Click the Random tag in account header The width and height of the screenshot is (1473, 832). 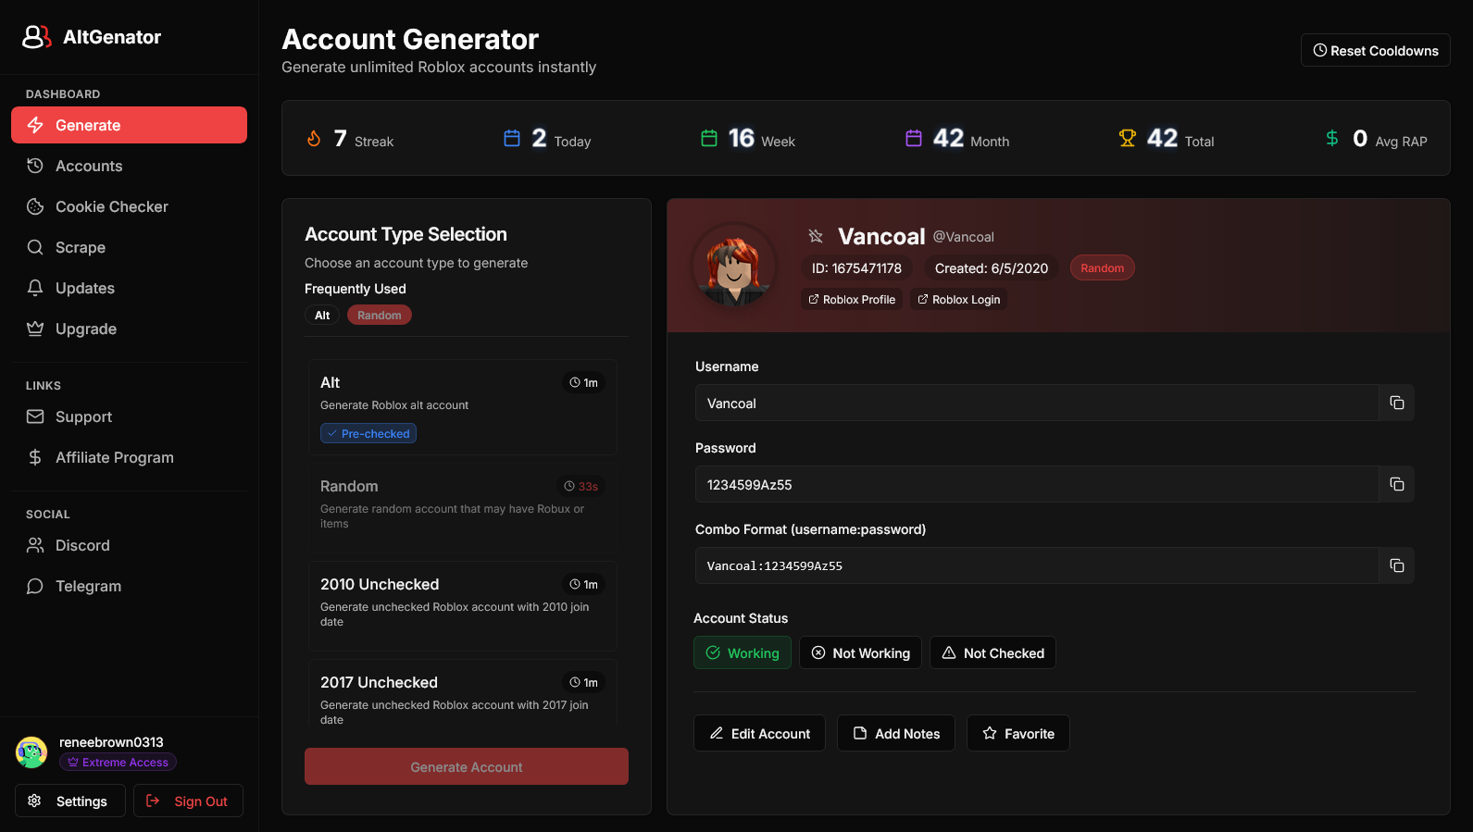click(1103, 267)
